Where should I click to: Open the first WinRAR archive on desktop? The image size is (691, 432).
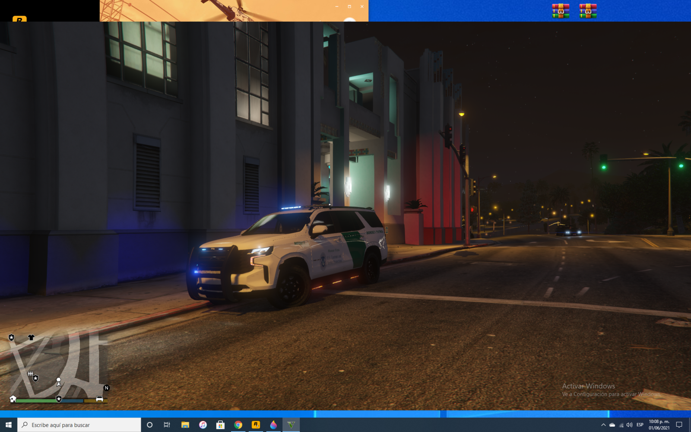pos(560,11)
